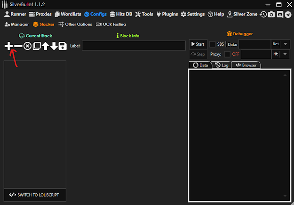The height and width of the screenshot is (205, 294).
Task: Add a new block with the plus icon
Action: pyautogui.click(x=8, y=46)
